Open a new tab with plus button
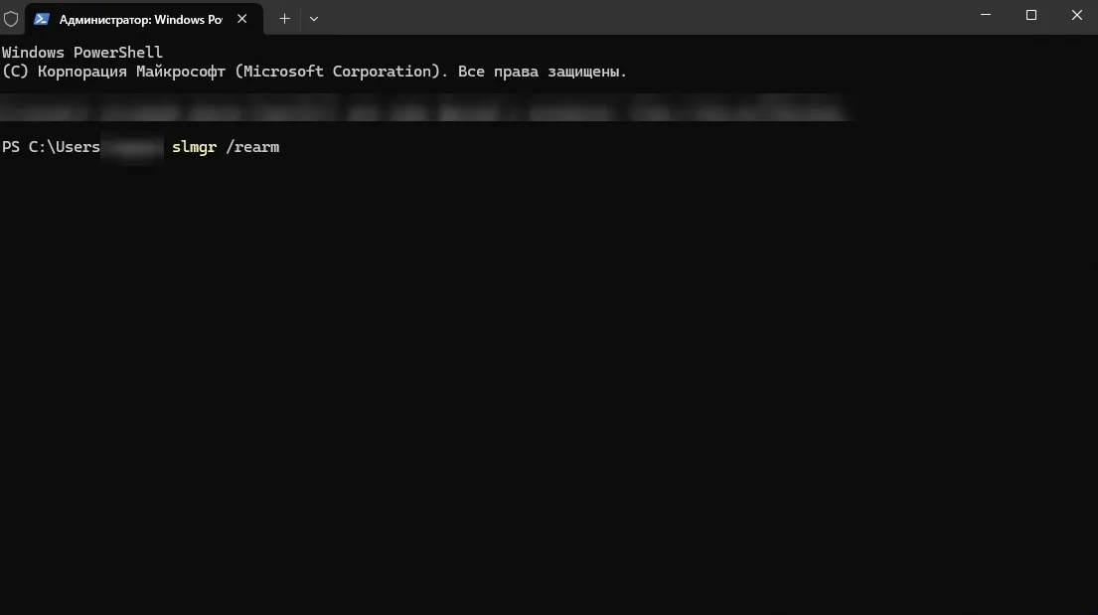The height and width of the screenshot is (615, 1098). click(284, 19)
